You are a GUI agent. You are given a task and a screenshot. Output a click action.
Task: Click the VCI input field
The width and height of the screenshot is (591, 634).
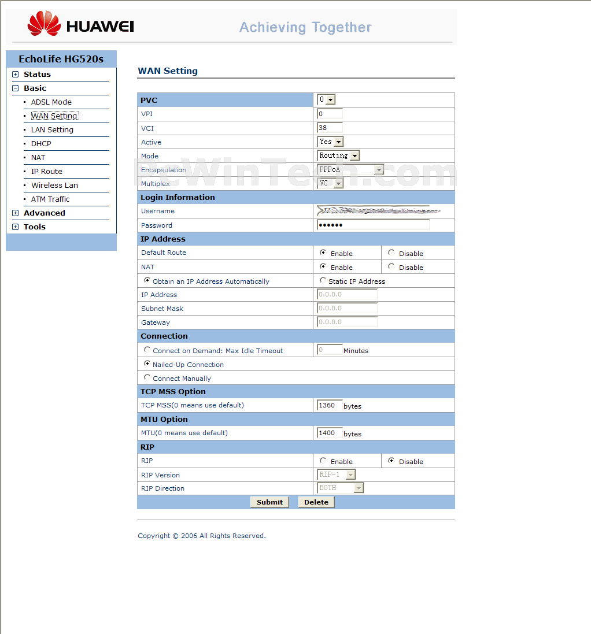[330, 128]
